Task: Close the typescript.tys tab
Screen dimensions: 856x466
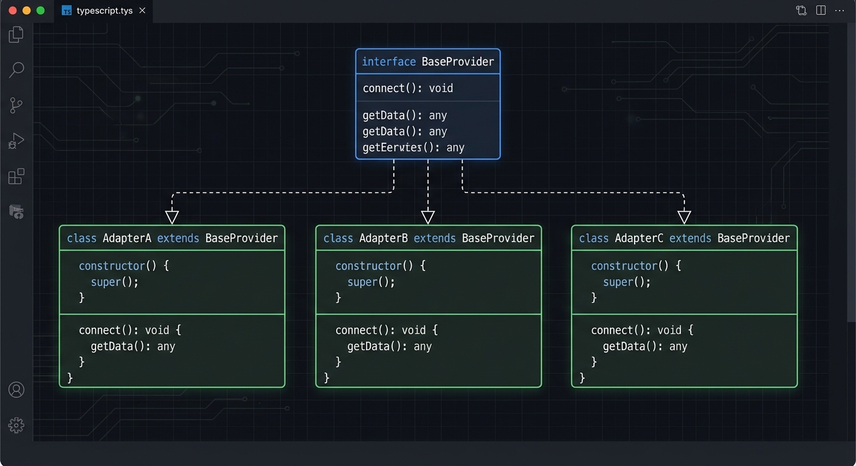Action: pyautogui.click(x=142, y=10)
